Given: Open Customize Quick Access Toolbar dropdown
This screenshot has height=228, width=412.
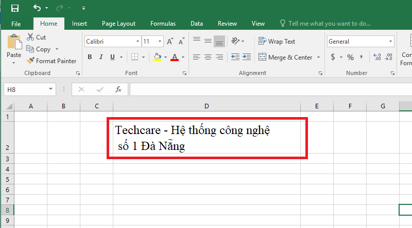Looking at the screenshot, I should 83,8.
